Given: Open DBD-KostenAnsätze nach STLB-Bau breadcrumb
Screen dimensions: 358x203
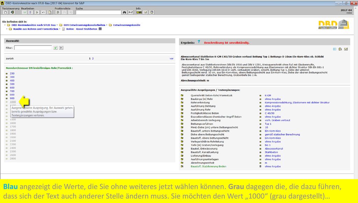Looking at the screenshot, I should [34, 25].
